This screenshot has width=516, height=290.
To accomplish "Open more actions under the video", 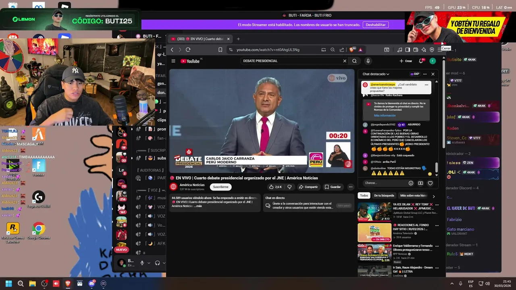I will pos(350,187).
